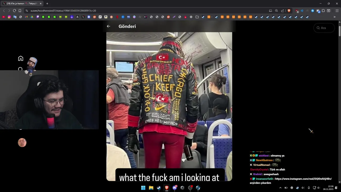Open the round profile avatar in sidebar
341x192 pixels.
tap(22, 143)
